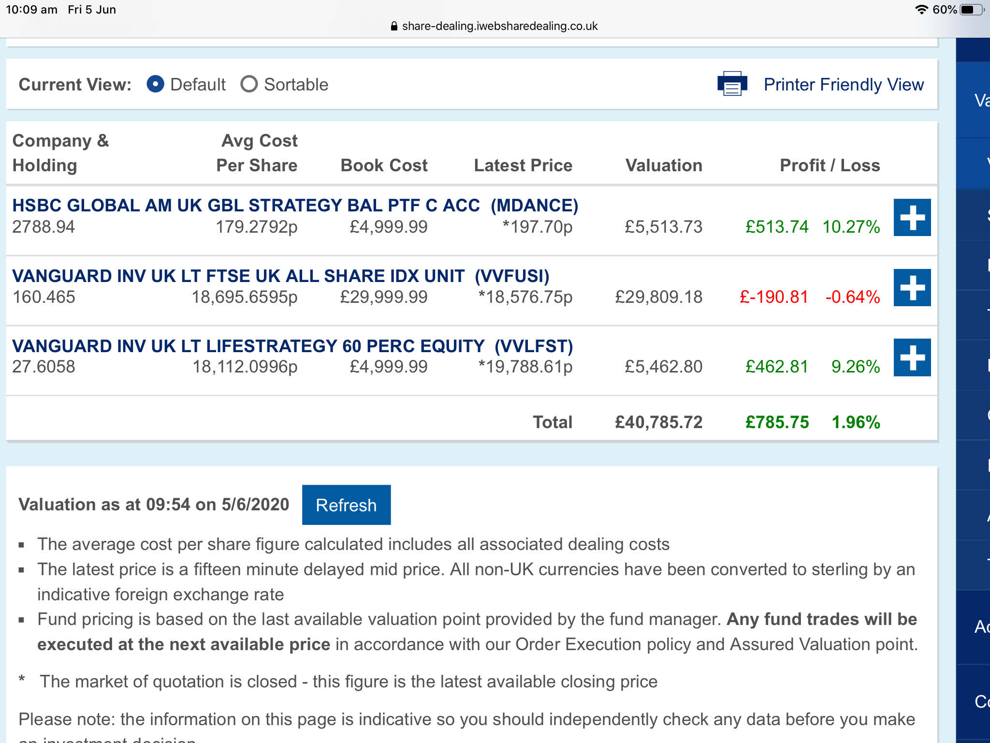The image size is (990, 743).
Task: Tap the battery status icon
Action: pos(972,10)
